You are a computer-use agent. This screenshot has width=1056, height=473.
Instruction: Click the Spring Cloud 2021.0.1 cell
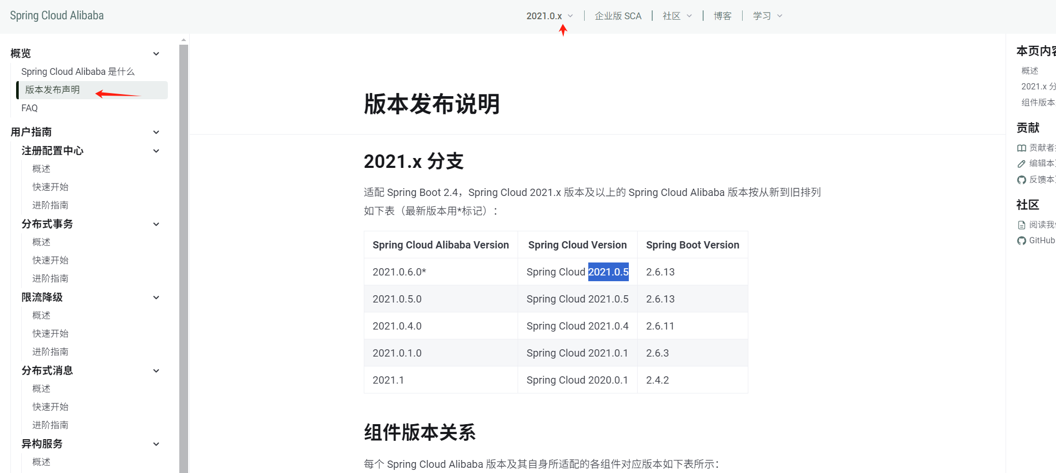pyautogui.click(x=577, y=353)
